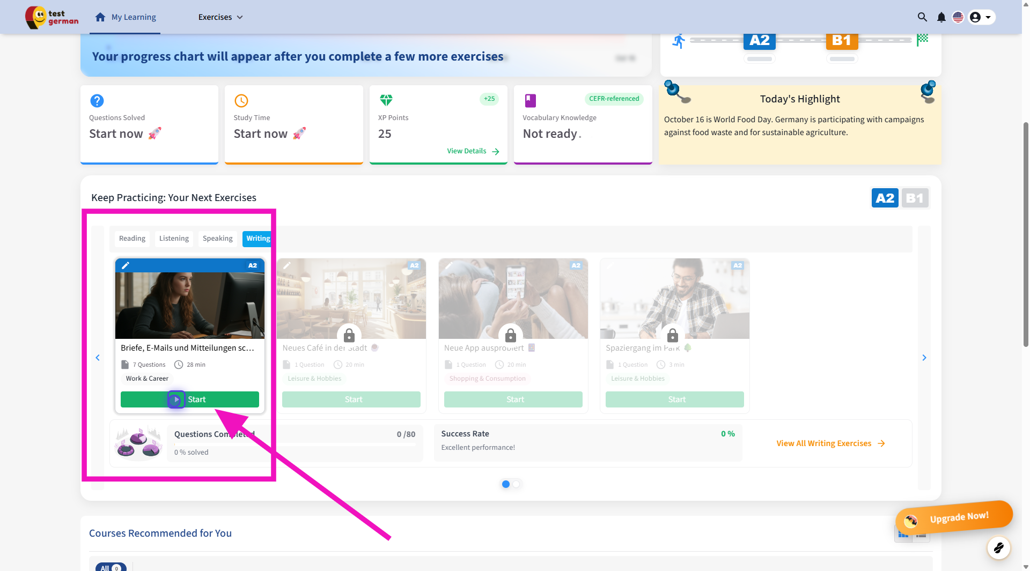This screenshot has height=571, width=1030.
Task: Click the lock icon on Neues Café
Action: pos(349,335)
